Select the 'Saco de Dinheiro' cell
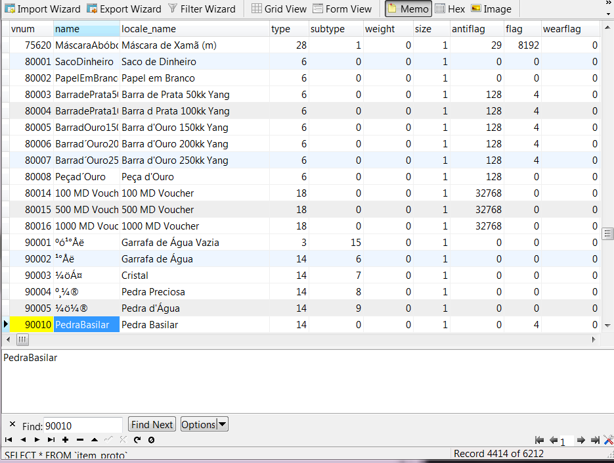 (x=194, y=62)
